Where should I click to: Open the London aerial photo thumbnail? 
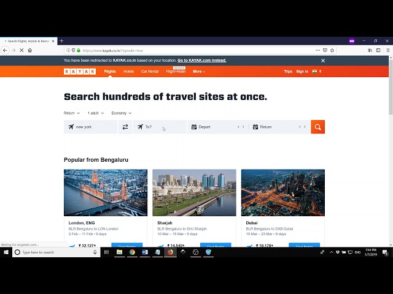pos(106,193)
